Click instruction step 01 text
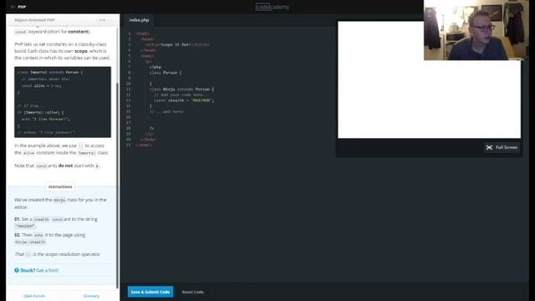This screenshot has height=301, width=535. coord(56,222)
